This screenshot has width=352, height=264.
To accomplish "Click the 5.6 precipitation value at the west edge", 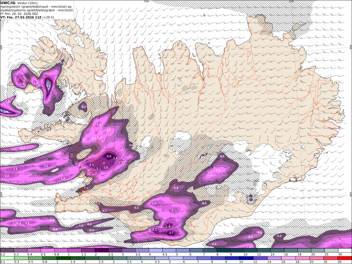I will (5, 112).
